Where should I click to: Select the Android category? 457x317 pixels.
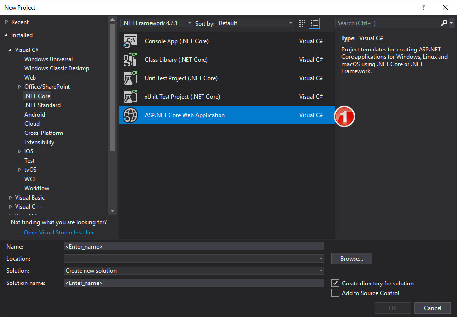34,115
